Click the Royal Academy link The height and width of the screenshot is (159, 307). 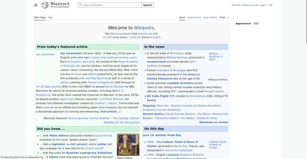tap(128, 61)
